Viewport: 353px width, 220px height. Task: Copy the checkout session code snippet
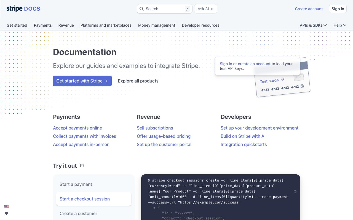pyautogui.click(x=295, y=192)
